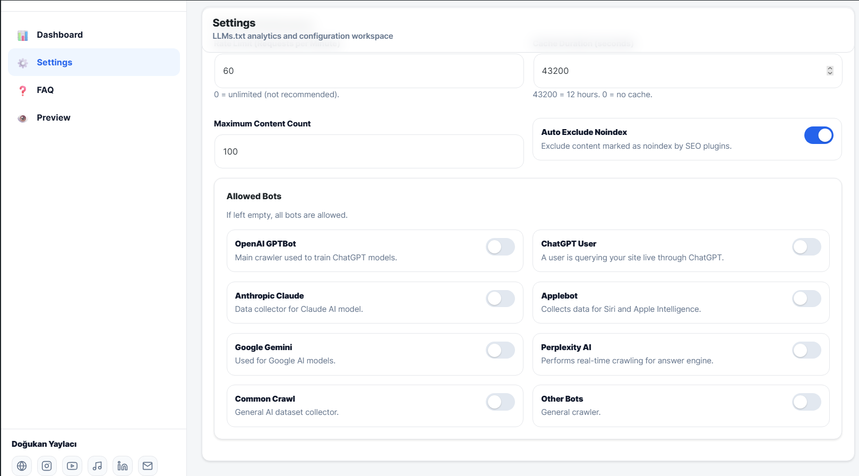This screenshot has width=859, height=476.
Task: Allow the Common Crawl bot toggle
Action: coord(500,402)
